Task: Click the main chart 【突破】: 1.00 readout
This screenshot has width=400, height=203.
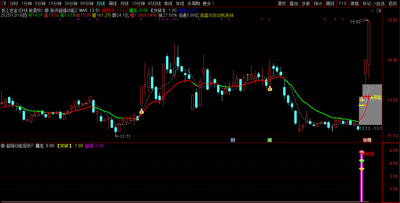Action: click(163, 10)
